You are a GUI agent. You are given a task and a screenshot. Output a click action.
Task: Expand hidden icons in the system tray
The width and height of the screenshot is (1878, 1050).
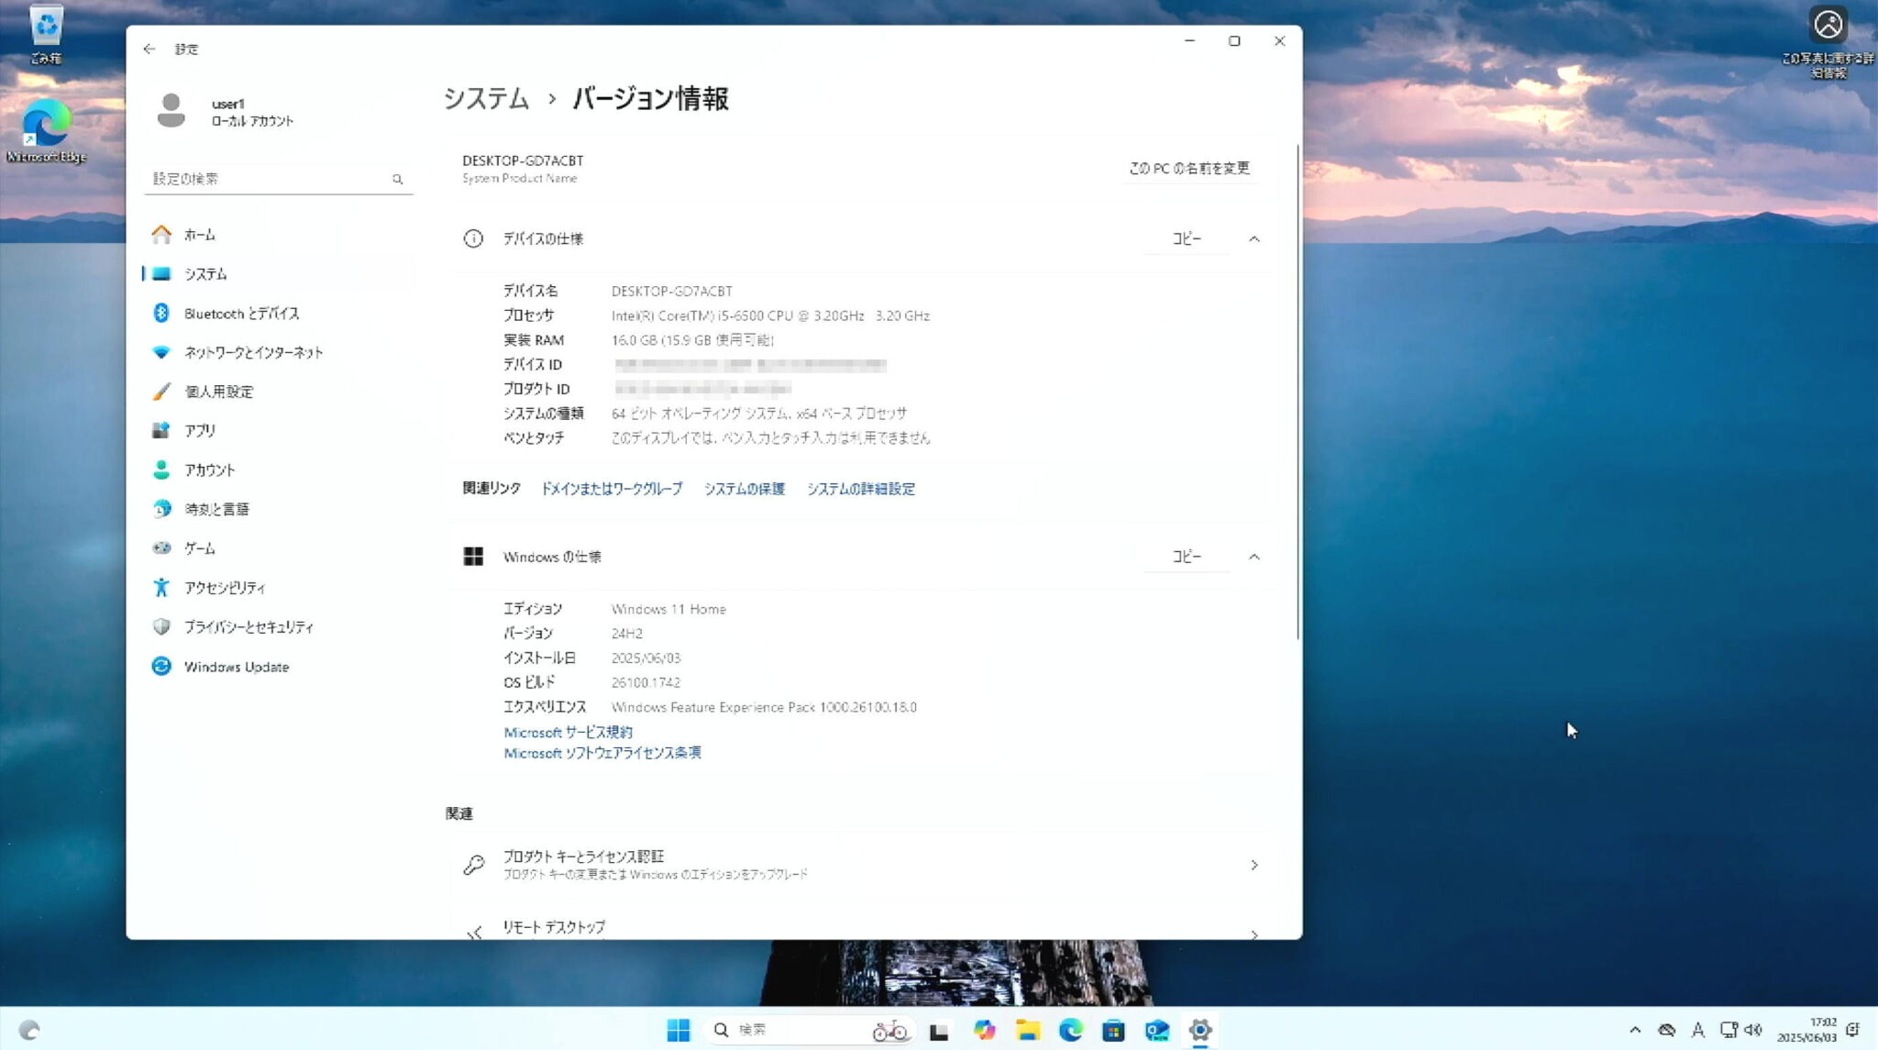click(x=1635, y=1030)
